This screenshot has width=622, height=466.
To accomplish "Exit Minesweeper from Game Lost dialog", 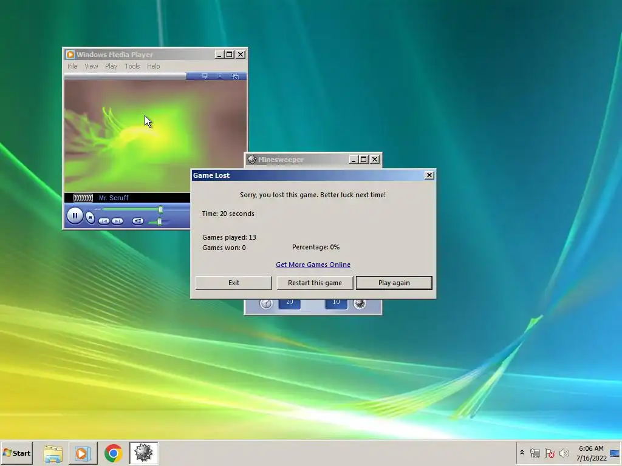I will pos(234,283).
